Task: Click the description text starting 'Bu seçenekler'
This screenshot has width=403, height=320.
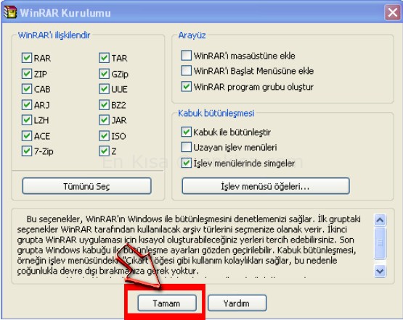Action: 189,245
